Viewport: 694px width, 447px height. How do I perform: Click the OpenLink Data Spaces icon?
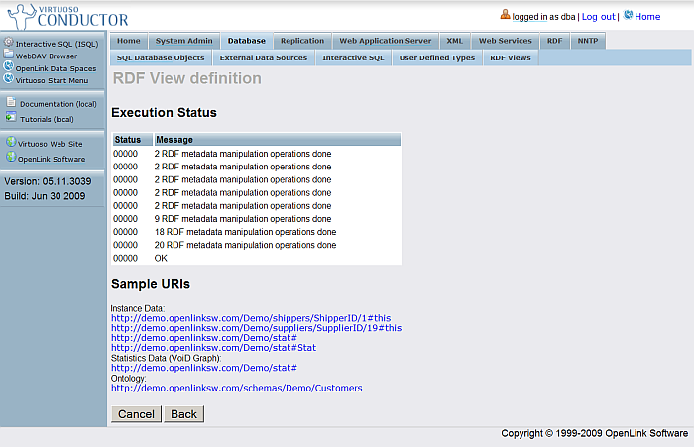tap(9, 68)
